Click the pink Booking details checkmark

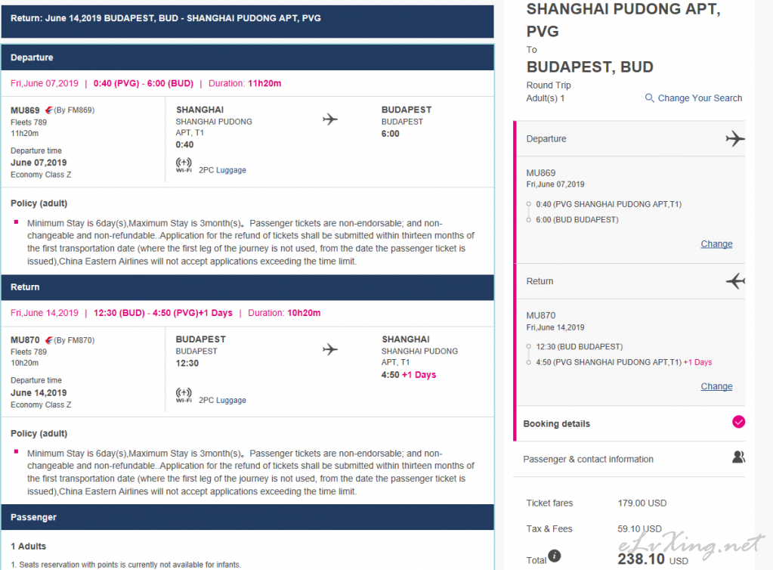pyautogui.click(x=738, y=422)
